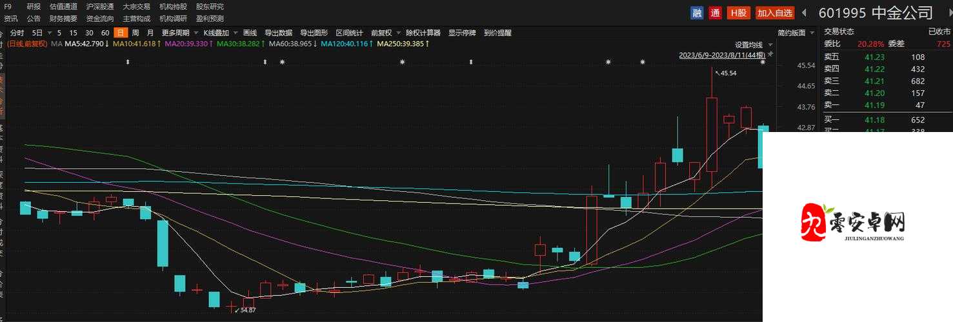
Task: Open the 大宗交易 block trades tab
Action: click(137, 6)
